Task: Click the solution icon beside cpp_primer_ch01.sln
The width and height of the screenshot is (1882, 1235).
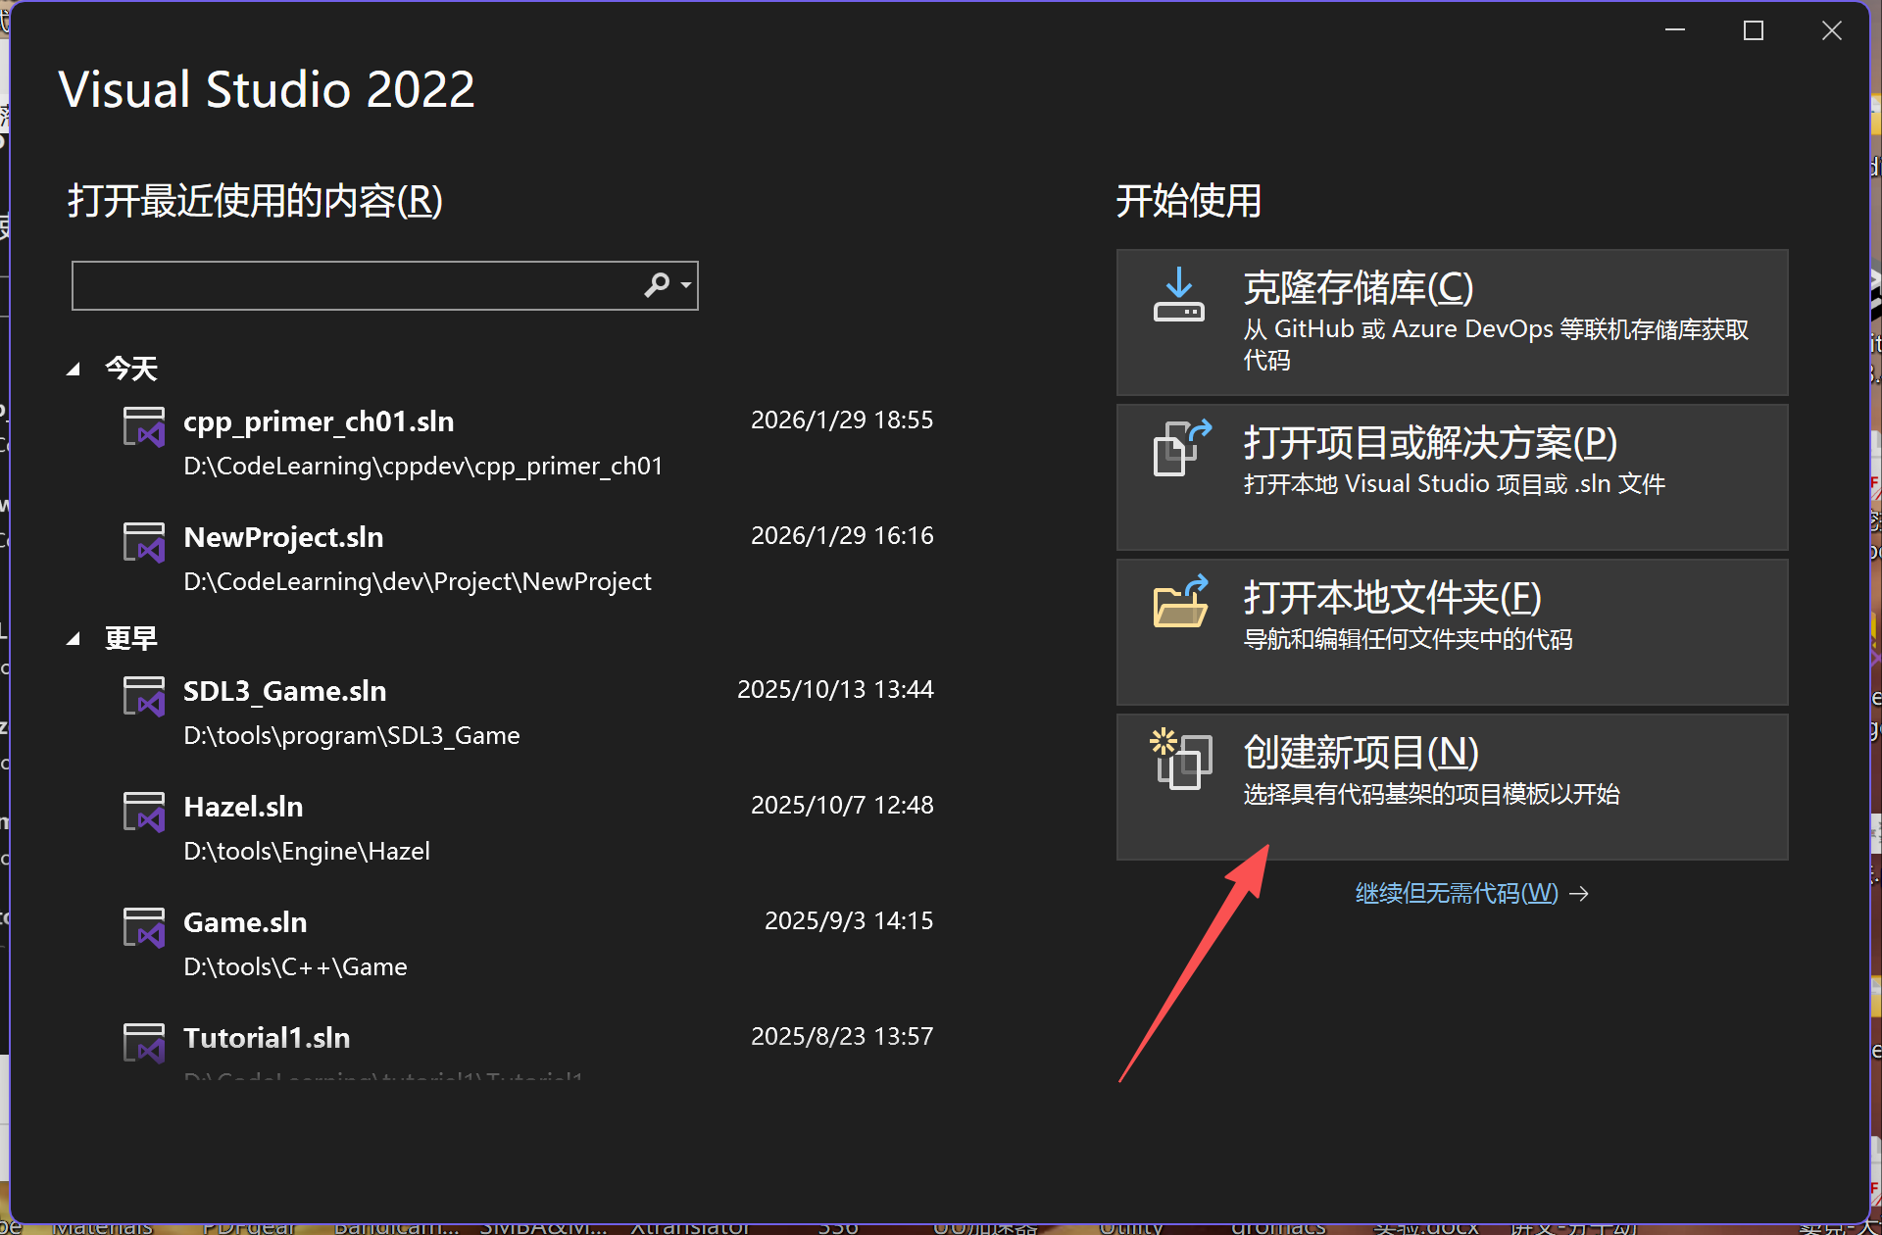Action: point(144,426)
